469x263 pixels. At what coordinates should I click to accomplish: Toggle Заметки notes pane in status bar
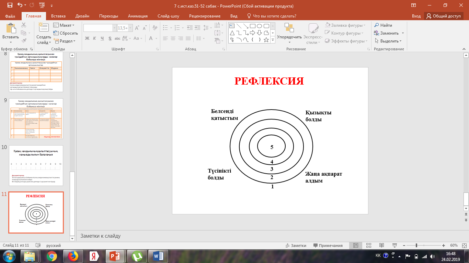point(296,246)
